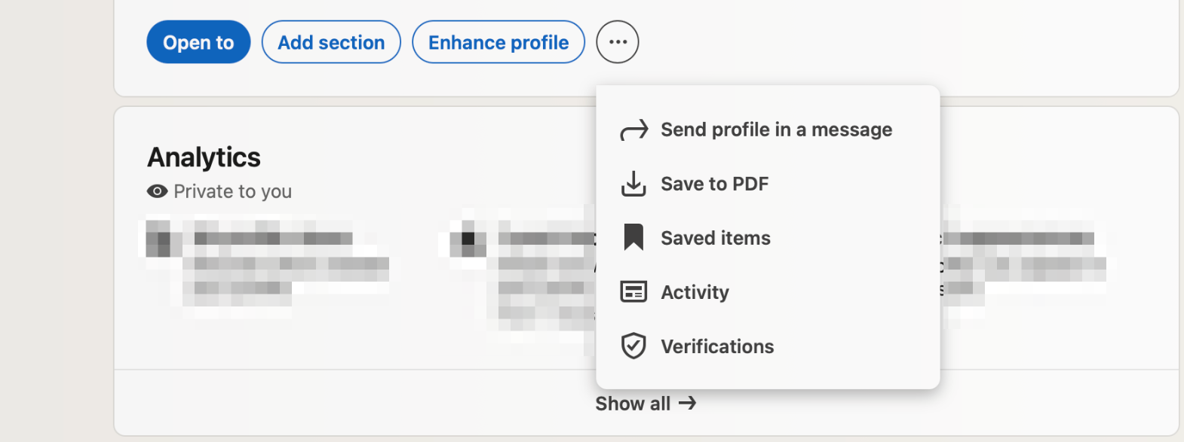Viewport: 1184px width, 442px height.
Task: Follow the Show all link
Action: click(645, 403)
